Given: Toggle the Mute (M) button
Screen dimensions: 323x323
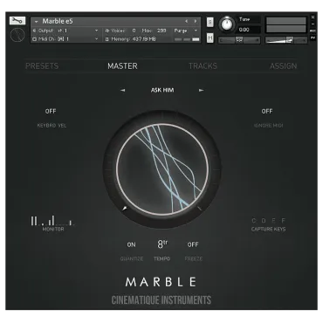Looking at the screenshot, I should coord(210,38).
